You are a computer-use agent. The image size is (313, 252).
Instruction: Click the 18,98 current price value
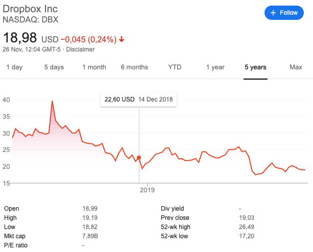tap(20, 37)
